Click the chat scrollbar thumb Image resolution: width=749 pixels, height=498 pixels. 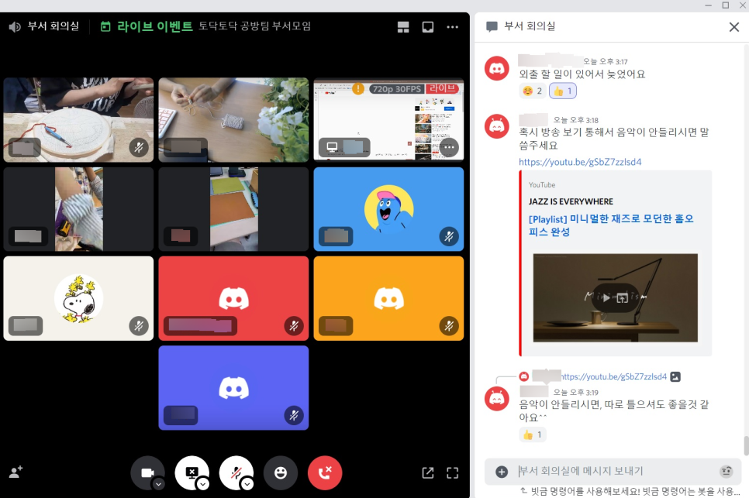point(746,445)
